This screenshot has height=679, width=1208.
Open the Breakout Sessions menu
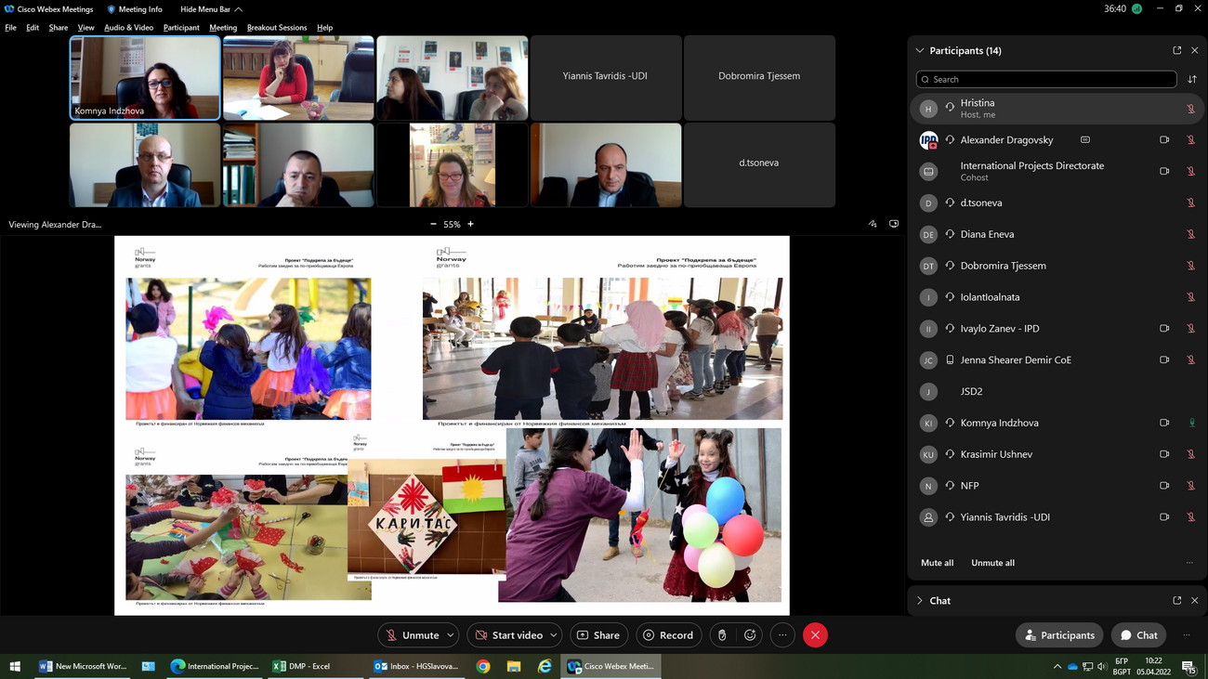(277, 28)
